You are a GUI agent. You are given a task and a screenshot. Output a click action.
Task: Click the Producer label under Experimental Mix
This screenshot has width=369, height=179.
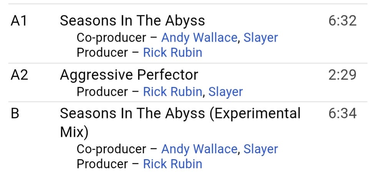tap(102, 164)
